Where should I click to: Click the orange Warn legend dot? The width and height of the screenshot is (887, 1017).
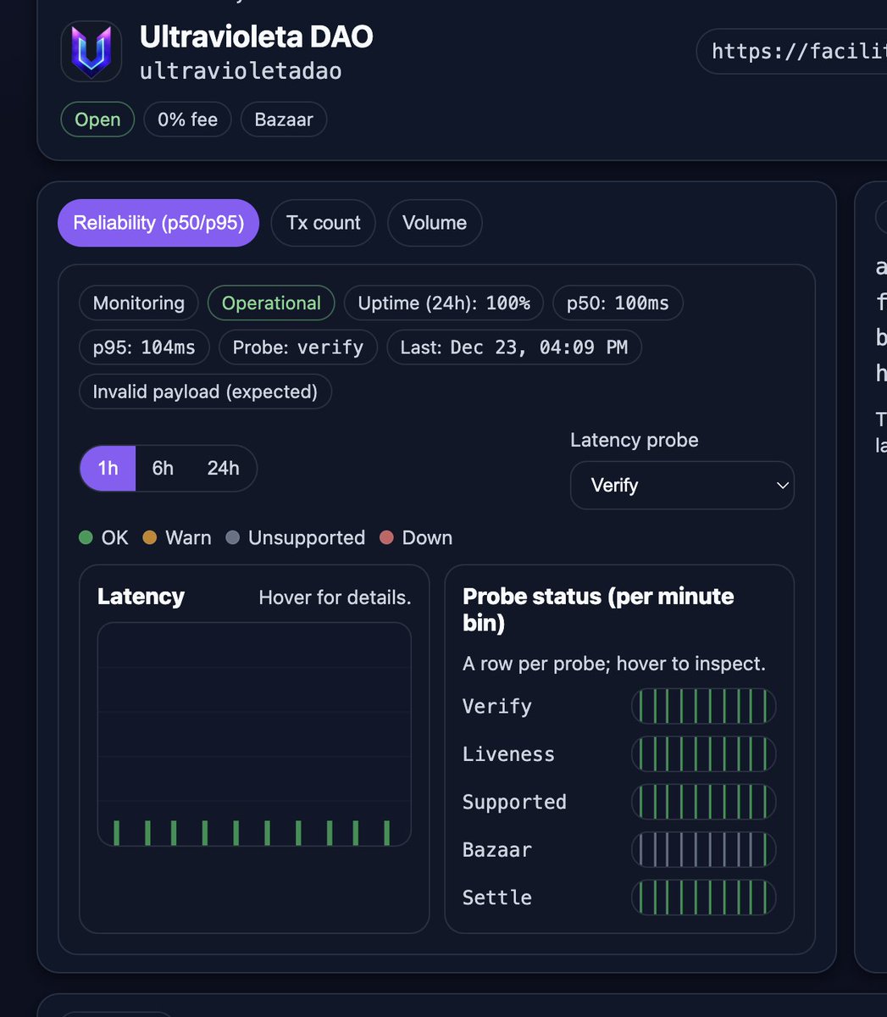click(x=150, y=537)
